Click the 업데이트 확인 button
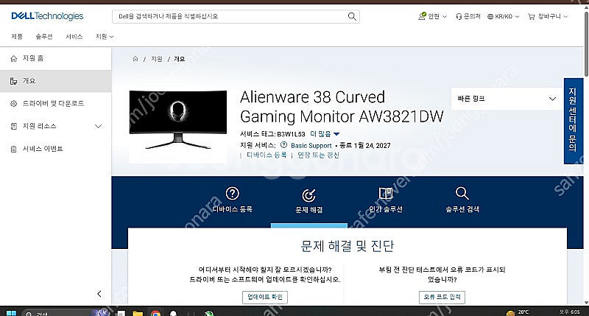The image size is (589, 316). (265, 297)
